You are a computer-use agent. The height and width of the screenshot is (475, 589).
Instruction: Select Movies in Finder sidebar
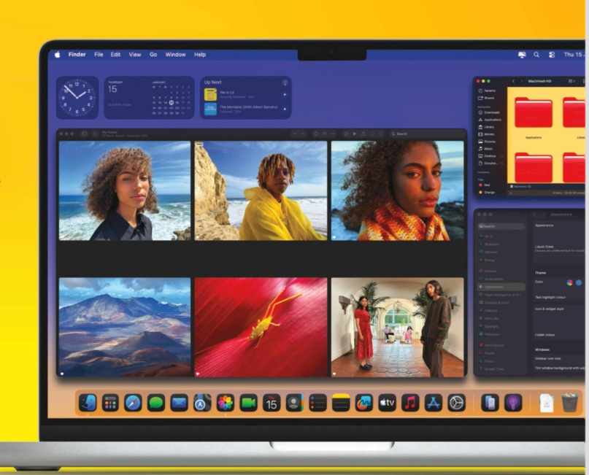tap(486, 134)
